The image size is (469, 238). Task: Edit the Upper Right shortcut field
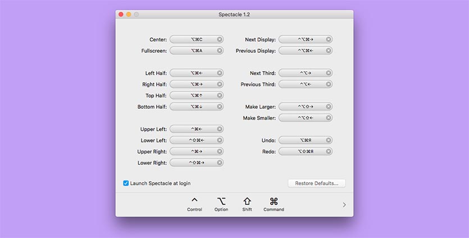point(197,152)
